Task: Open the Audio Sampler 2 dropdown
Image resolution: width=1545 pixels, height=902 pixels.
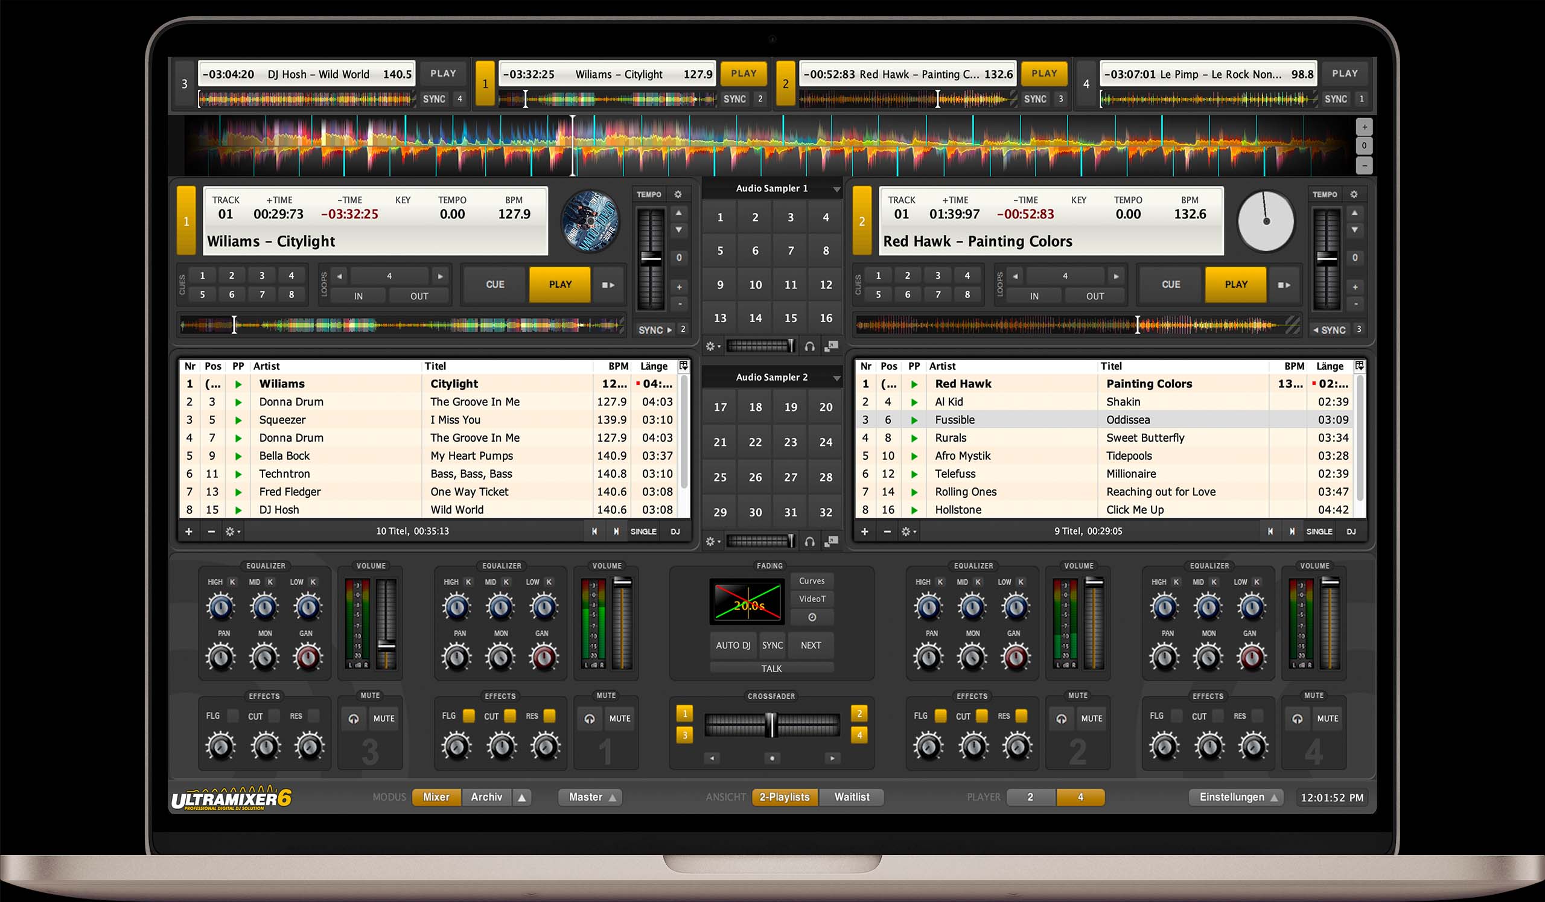Action: [x=838, y=377]
